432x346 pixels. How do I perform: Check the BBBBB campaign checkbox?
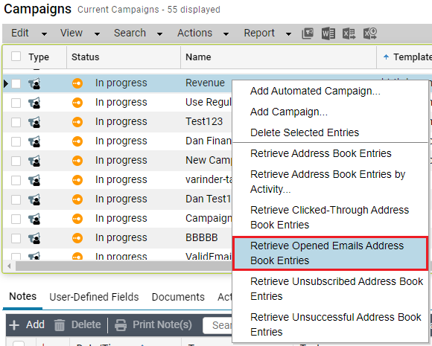16,238
